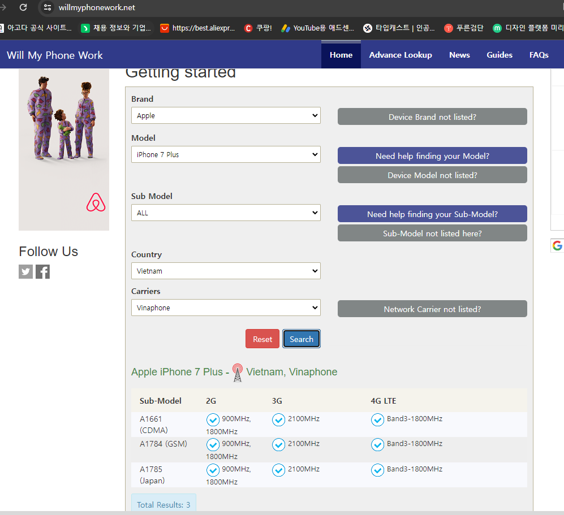Click the A1784 4G LTE checkmark icon
Viewport: 564px width, 515px height.
click(x=377, y=444)
